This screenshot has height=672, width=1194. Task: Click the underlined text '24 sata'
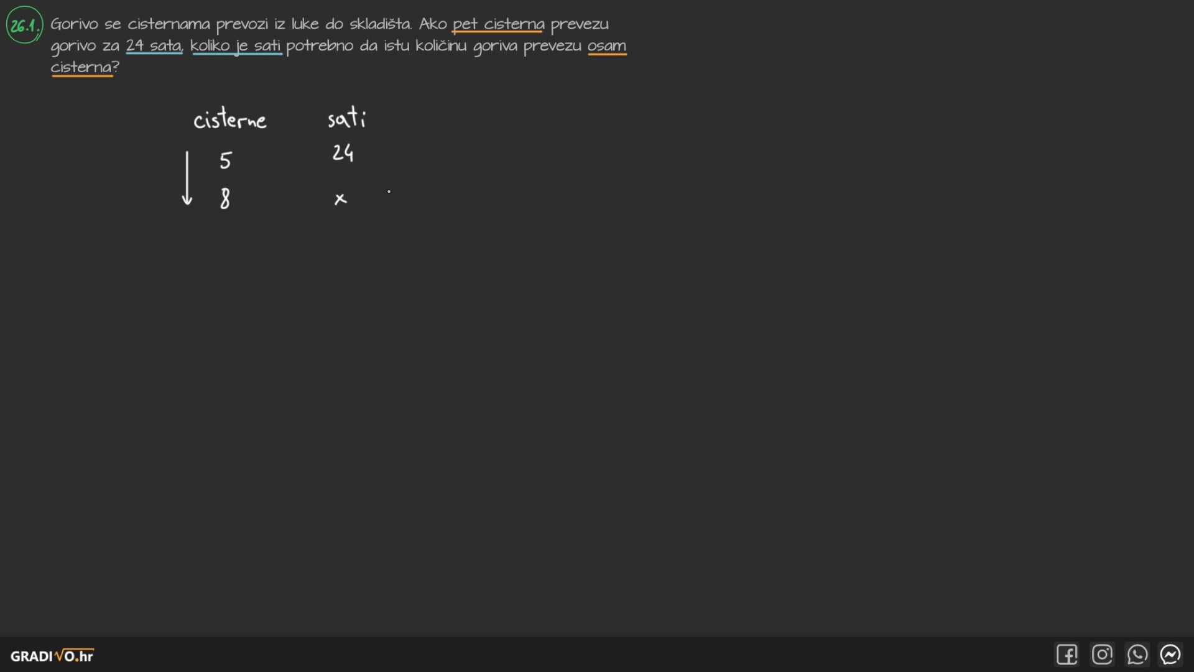click(154, 45)
